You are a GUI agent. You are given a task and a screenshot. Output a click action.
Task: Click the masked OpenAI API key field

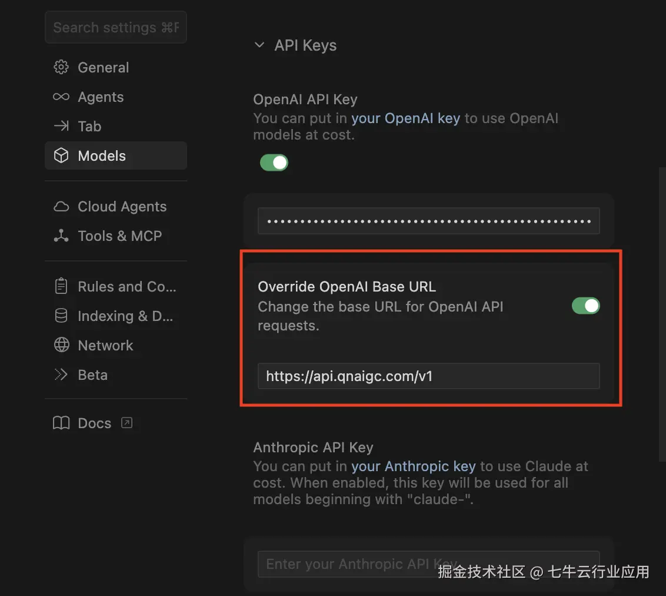click(428, 221)
